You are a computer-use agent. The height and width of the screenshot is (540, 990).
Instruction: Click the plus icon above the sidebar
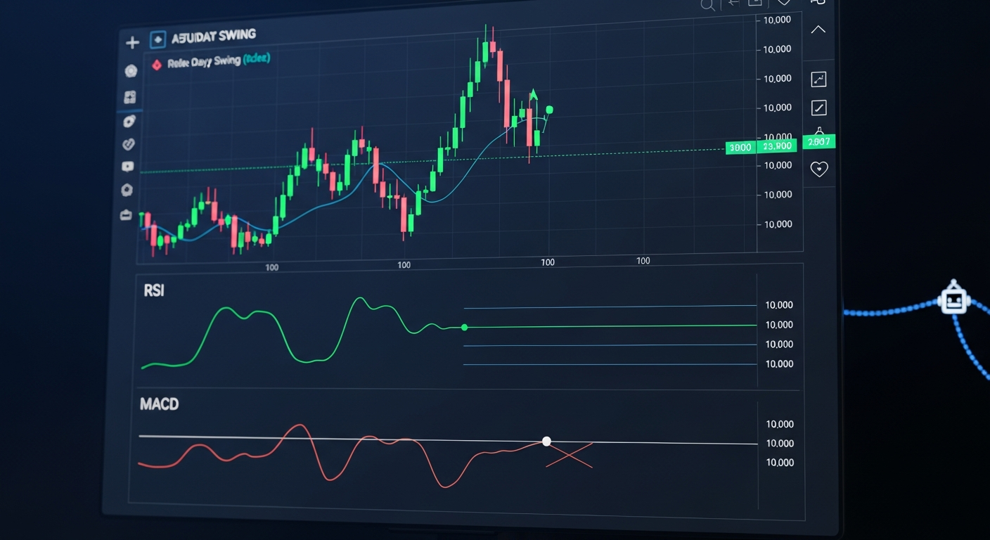(x=132, y=43)
